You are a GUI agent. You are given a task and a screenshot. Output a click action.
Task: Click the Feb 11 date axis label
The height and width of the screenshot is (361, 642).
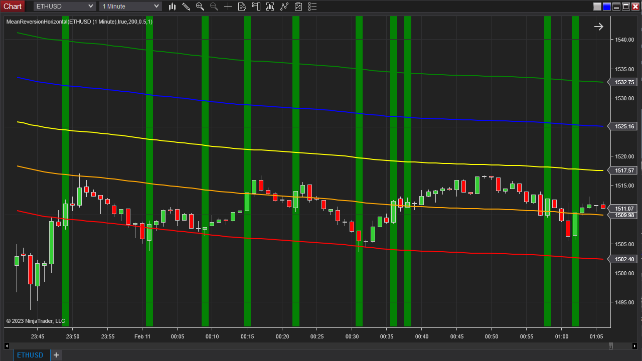(142, 336)
